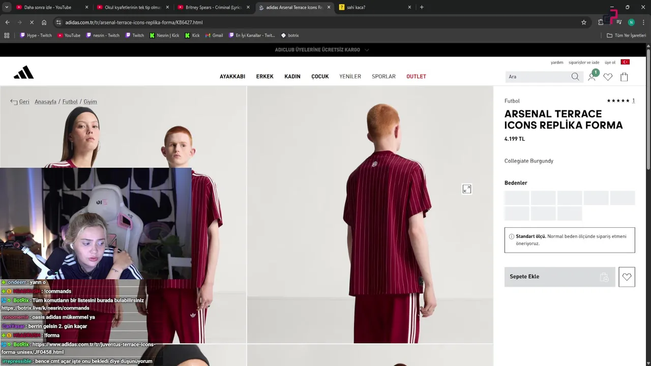The image size is (651, 366).
Task: Click the Turkish flag country selector
Action: pyautogui.click(x=625, y=62)
